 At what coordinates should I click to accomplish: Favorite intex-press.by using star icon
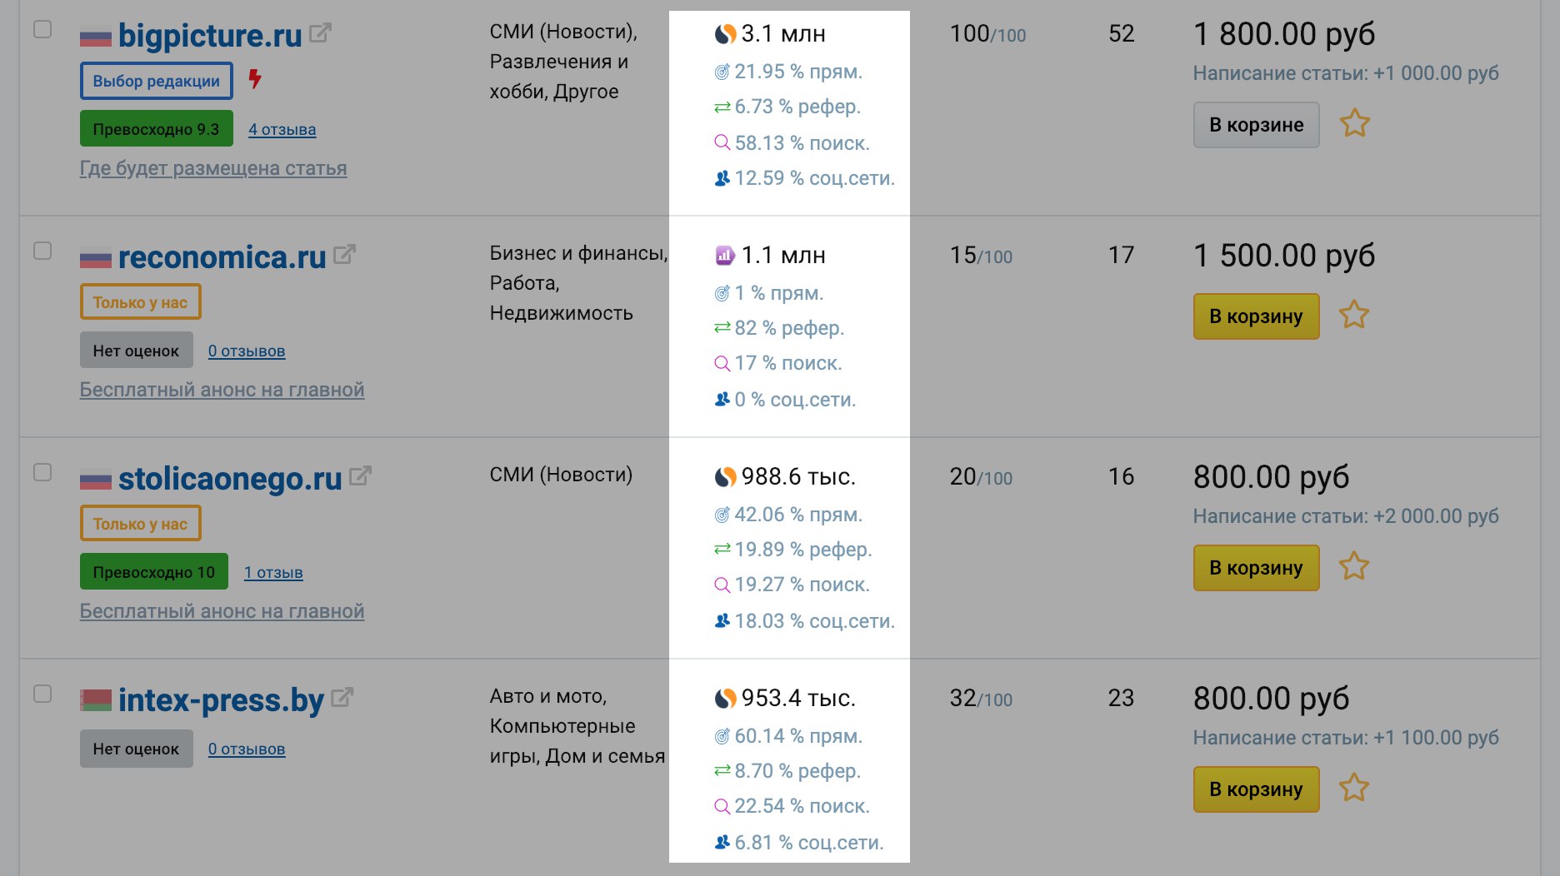pyautogui.click(x=1354, y=789)
